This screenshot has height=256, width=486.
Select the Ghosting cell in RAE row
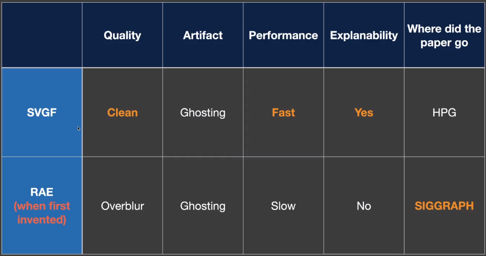203,206
